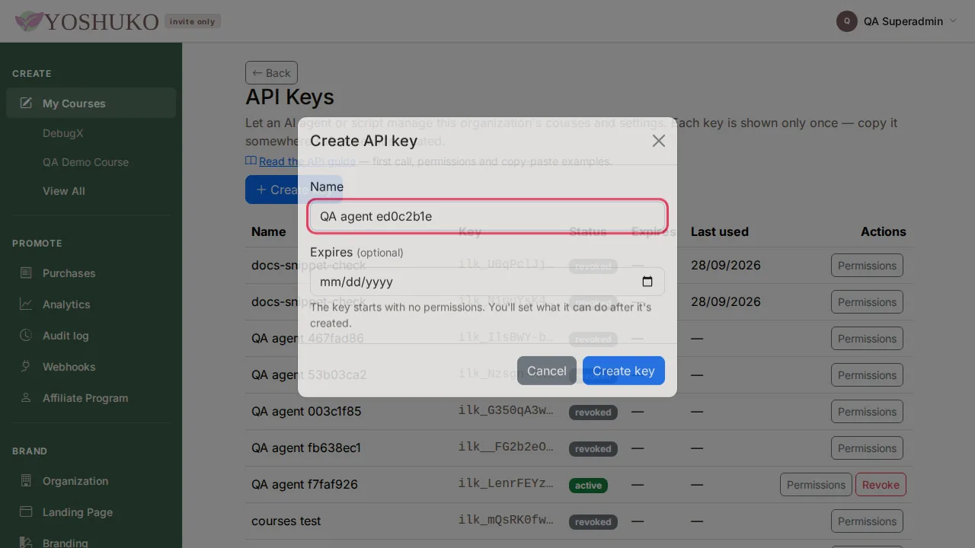Close the Create API key dialog
This screenshot has height=548, width=975.
pos(659,141)
